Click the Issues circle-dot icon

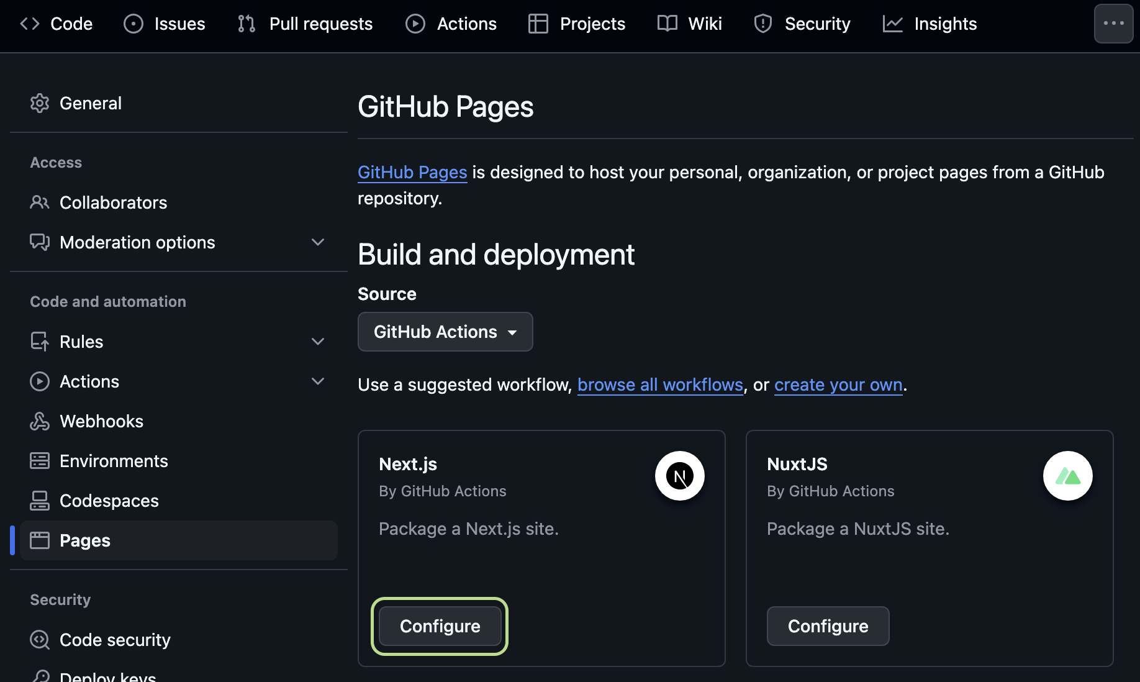pyautogui.click(x=133, y=24)
